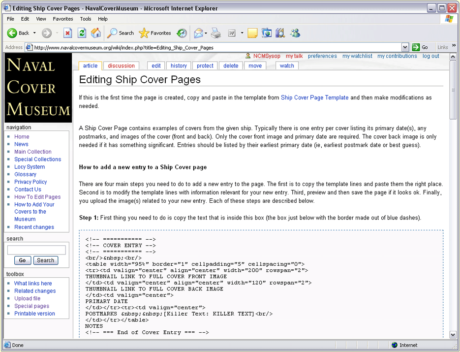Image resolution: width=460 pixels, height=352 pixels.
Task: Open the Favorites menu in menu bar
Action: pyautogui.click(x=63, y=19)
